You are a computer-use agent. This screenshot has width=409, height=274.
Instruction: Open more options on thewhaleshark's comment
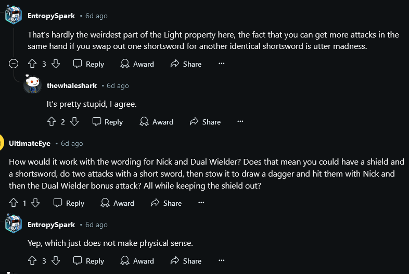pyautogui.click(x=240, y=121)
